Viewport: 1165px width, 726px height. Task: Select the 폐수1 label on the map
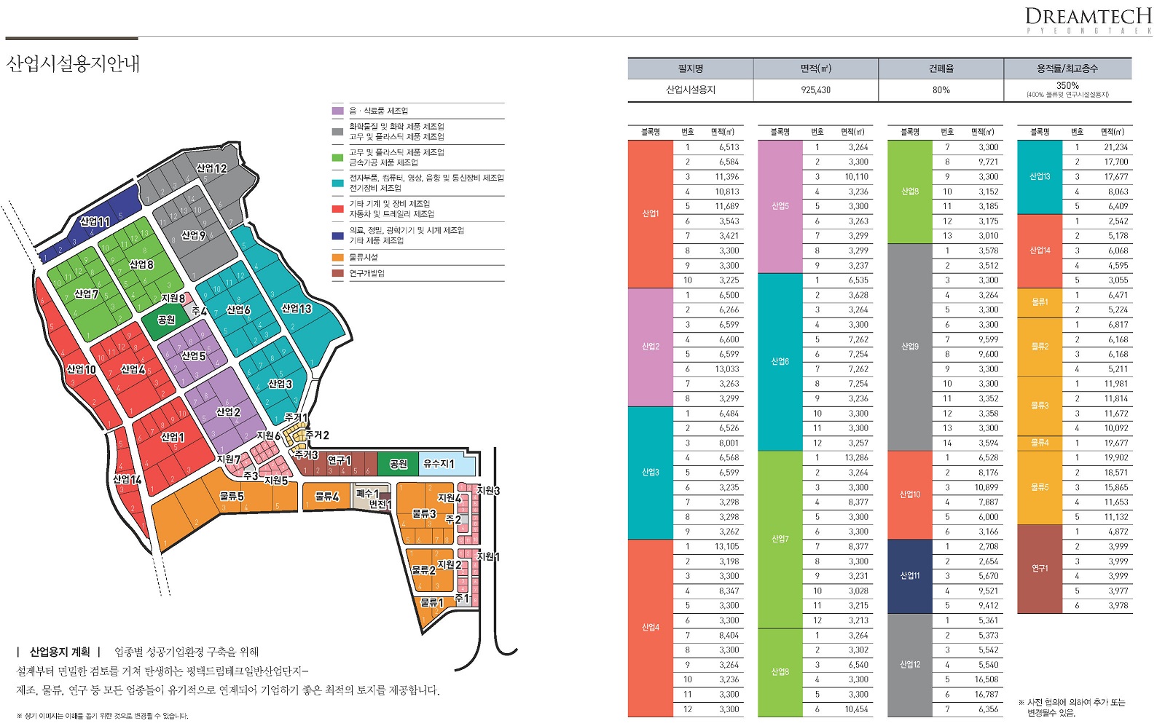[366, 494]
